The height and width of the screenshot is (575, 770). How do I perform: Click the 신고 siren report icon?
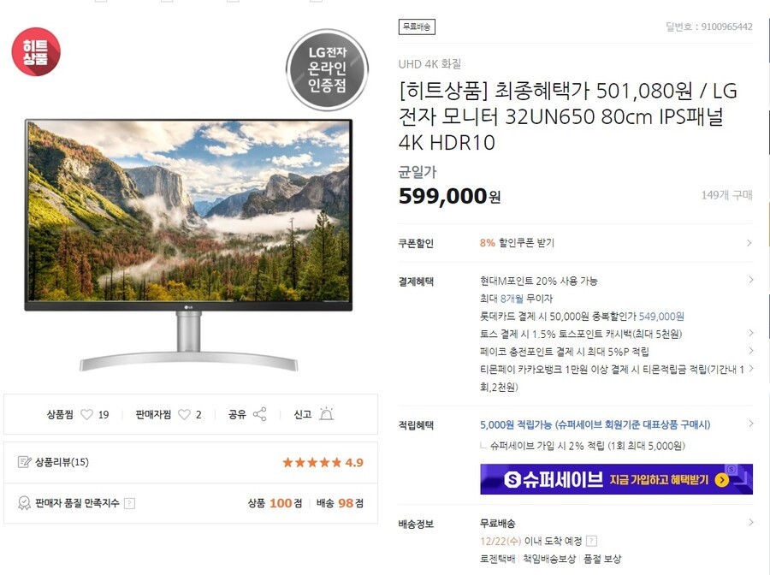[x=326, y=414]
